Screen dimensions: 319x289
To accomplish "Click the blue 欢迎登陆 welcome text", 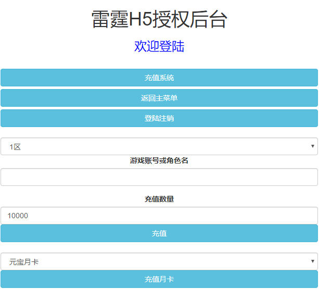I will (159, 46).
